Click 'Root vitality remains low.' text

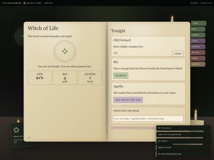(x=128, y=47)
